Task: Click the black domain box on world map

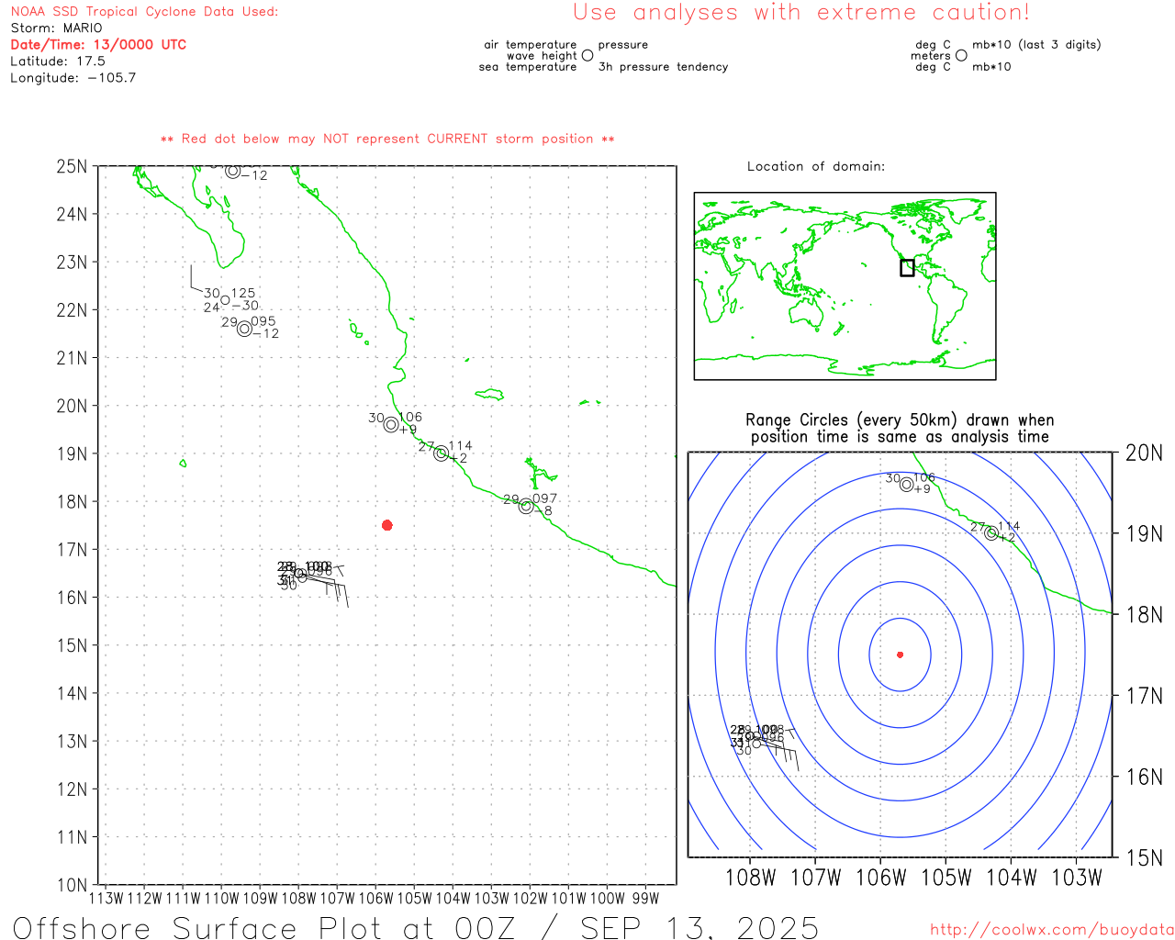Action: pos(907,267)
